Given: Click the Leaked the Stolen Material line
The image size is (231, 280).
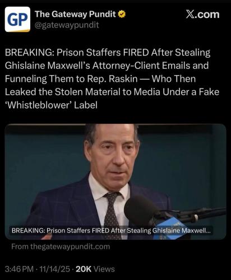Looking at the screenshot, I should coord(112,92).
